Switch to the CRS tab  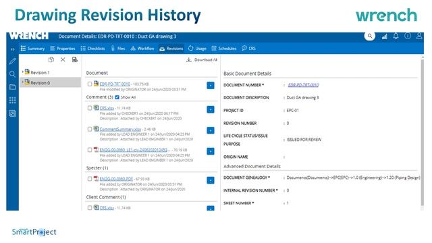tap(249, 49)
